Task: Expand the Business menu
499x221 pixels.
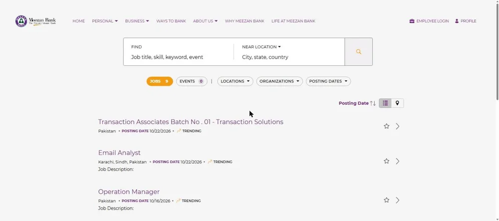Action: click(137, 21)
